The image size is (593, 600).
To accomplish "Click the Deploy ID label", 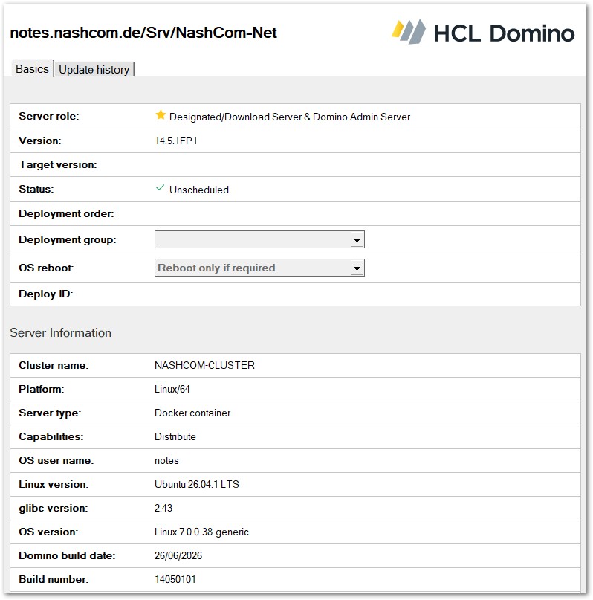I will coord(46,294).
